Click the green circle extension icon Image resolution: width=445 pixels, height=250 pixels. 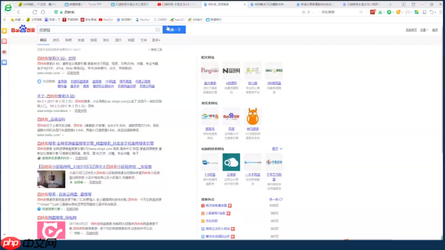click(x=389, y=12)
